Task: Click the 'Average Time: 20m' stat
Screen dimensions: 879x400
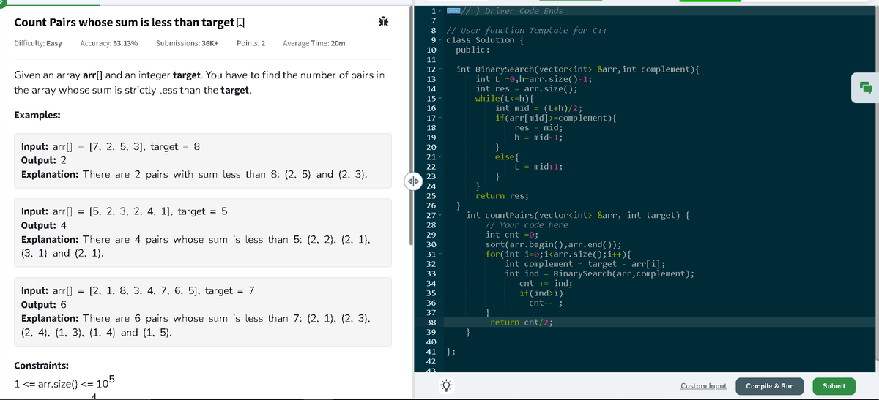Action: [314, 43]
